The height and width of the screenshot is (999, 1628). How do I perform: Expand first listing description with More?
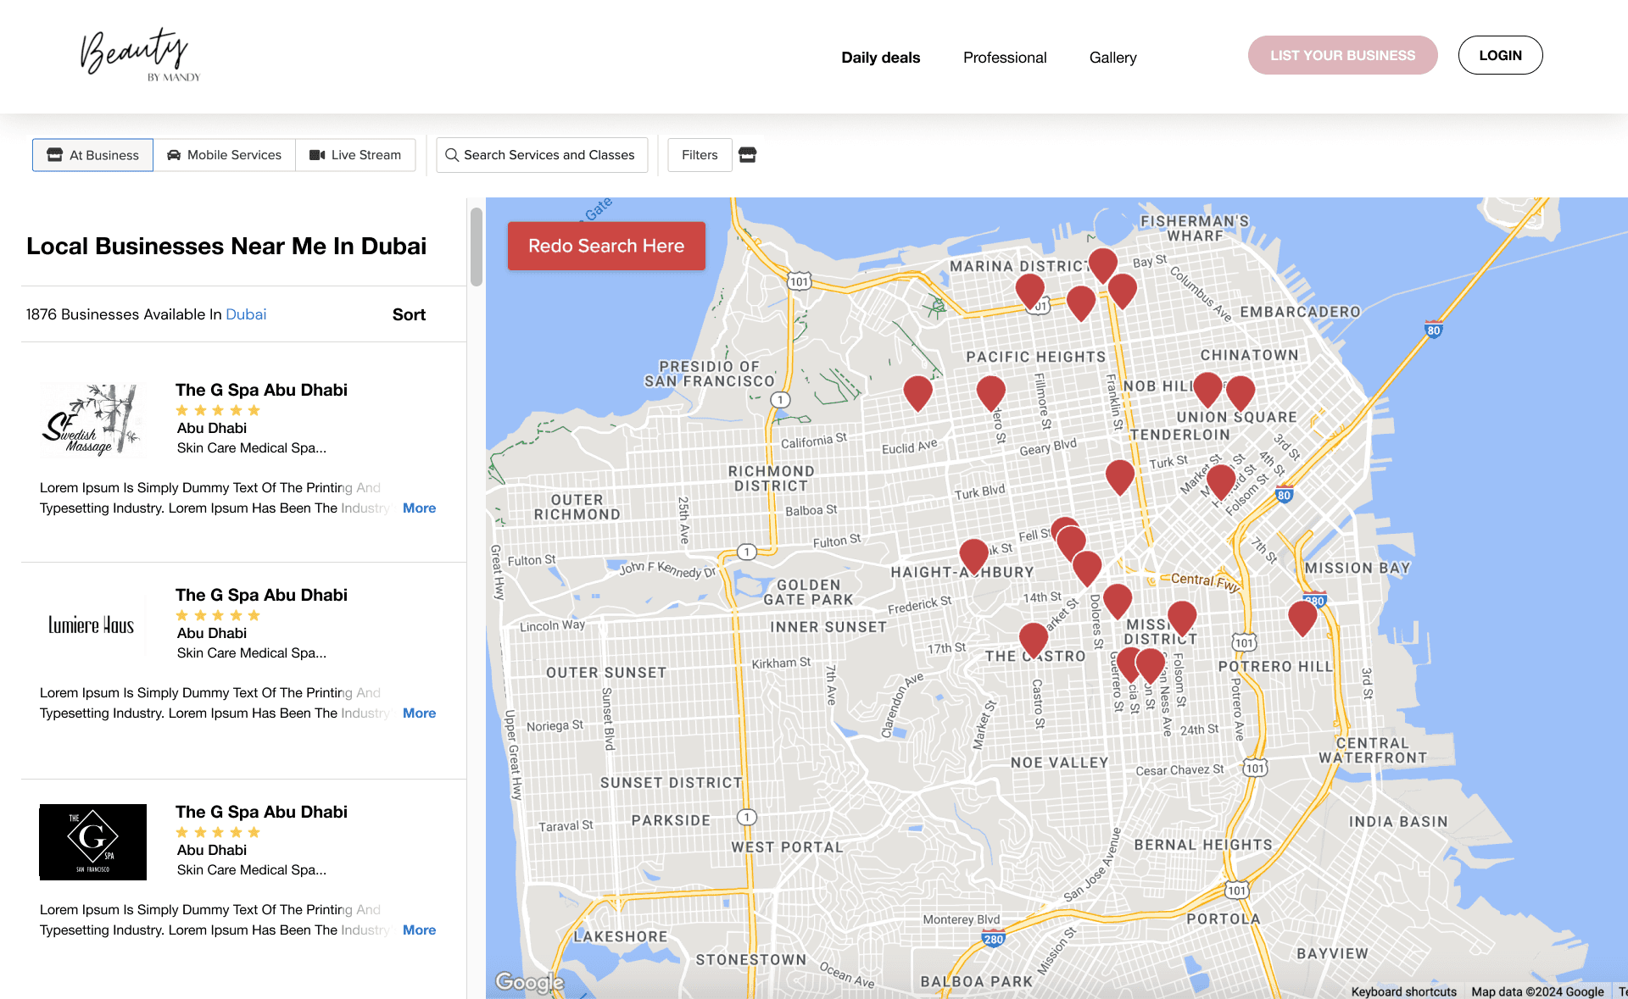[x=419, y=508]
